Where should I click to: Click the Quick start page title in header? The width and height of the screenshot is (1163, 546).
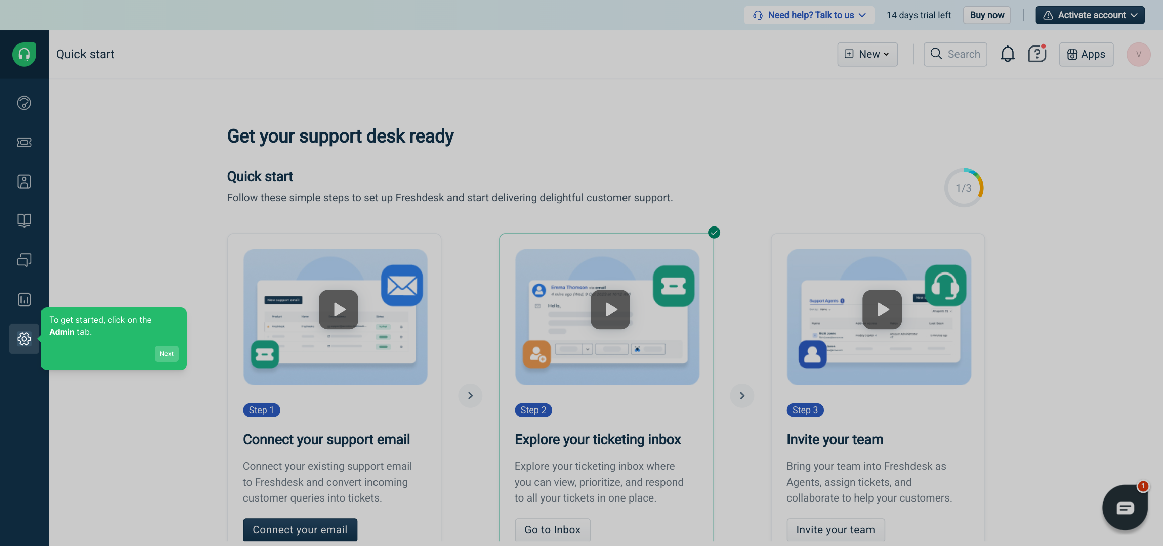click(85, 54)
